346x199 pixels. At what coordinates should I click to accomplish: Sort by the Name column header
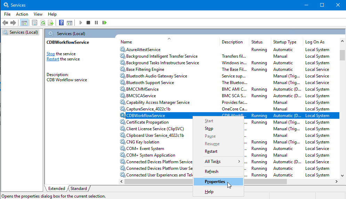coord(169,42)
